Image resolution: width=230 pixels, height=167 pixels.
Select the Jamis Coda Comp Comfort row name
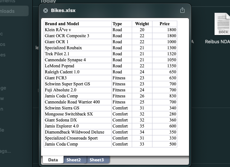(78, 144)
